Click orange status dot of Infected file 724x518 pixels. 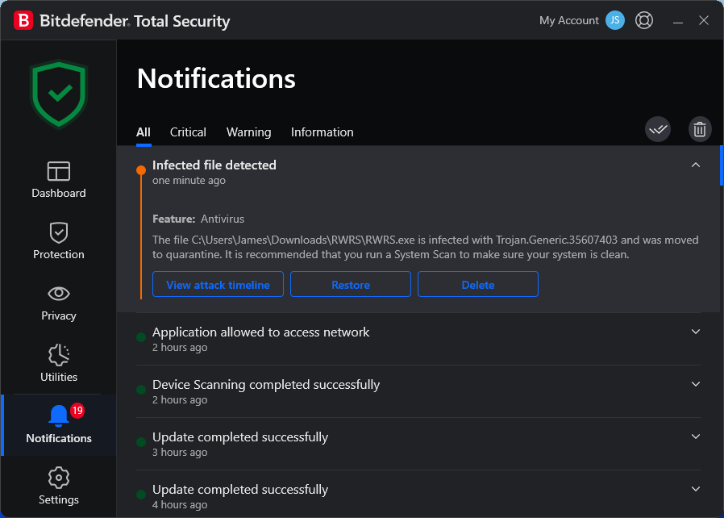[x=141, y=170]
